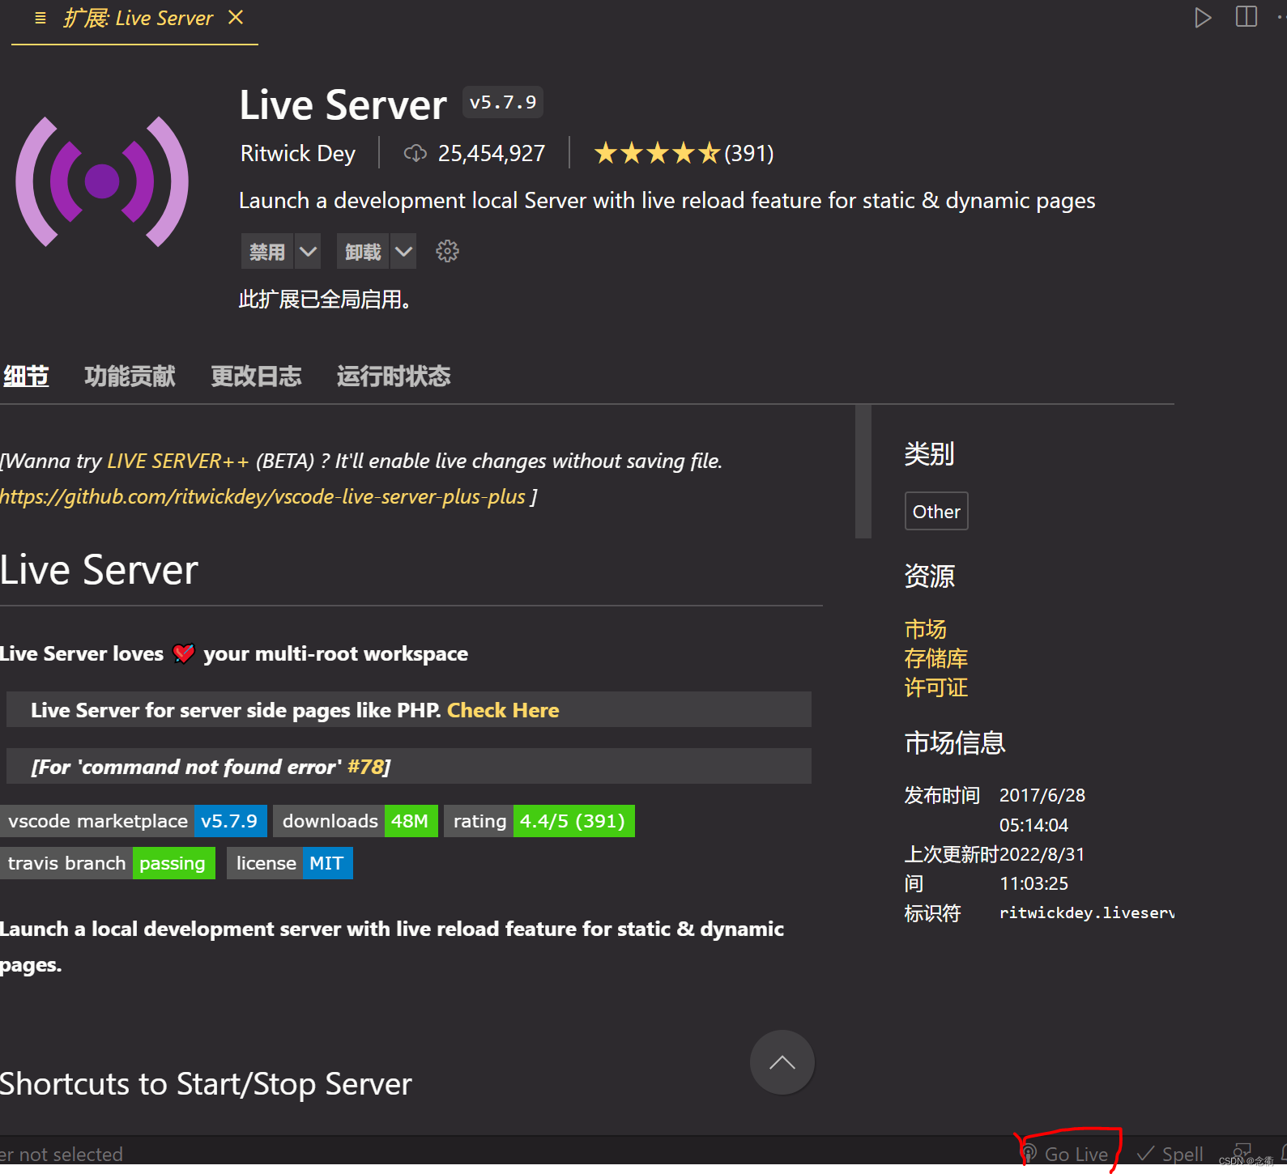The height and width of the screenshot is (1174, 1287).
Task: Split the editor with the split icon
Action: point(1247,17)
